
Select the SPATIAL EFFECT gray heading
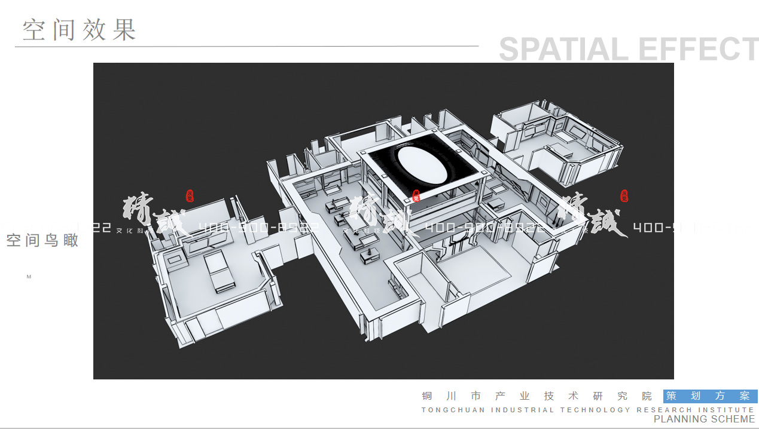coord(629,49)
